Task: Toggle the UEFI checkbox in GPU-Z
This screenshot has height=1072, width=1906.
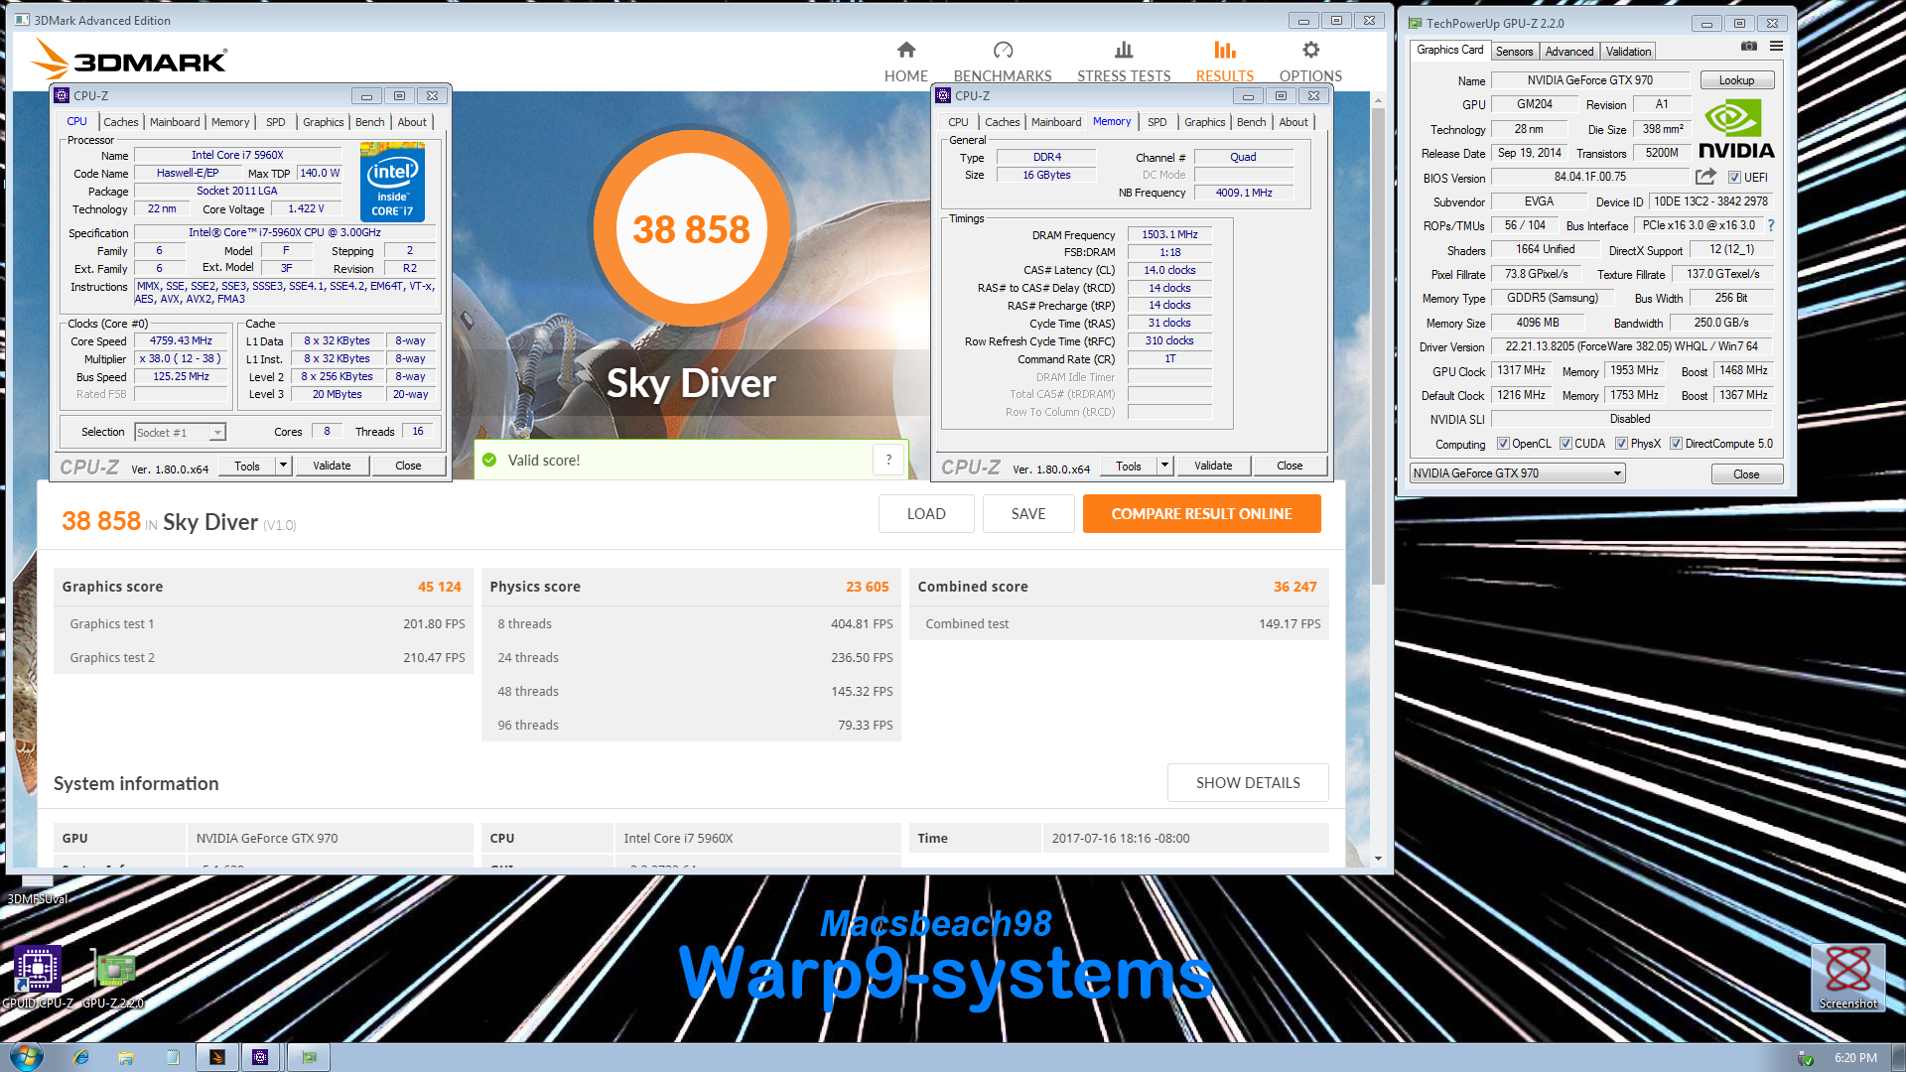Action: coord(1734,178)
